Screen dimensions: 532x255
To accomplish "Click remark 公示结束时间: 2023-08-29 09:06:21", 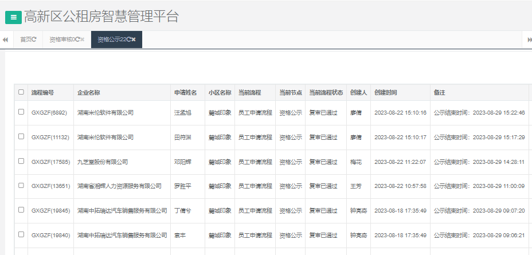I will tap(479, 236).
